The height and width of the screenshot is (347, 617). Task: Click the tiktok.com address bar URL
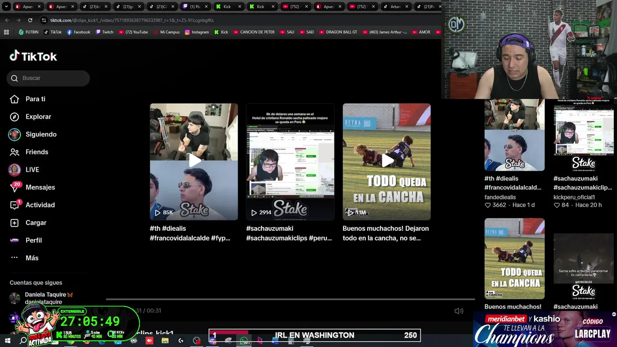[132, 20]
